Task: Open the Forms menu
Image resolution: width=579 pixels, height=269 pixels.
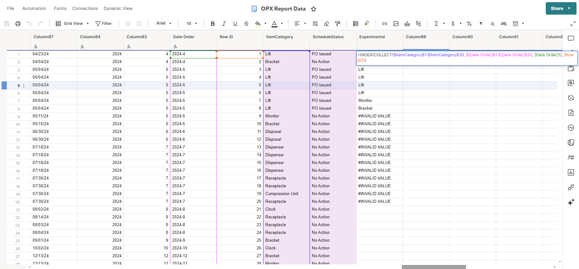Action: (x=60, y=8)
